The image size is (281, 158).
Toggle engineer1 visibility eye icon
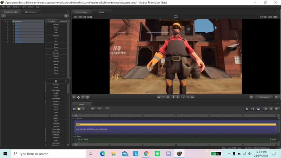click(x=5, y=21)
